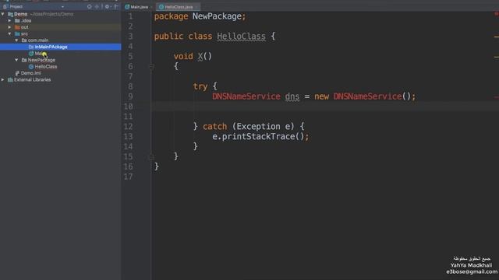The width and height of the screenshot is (499, 280).
Task: Select the com.main package
Action: click(x=38, y=40)
